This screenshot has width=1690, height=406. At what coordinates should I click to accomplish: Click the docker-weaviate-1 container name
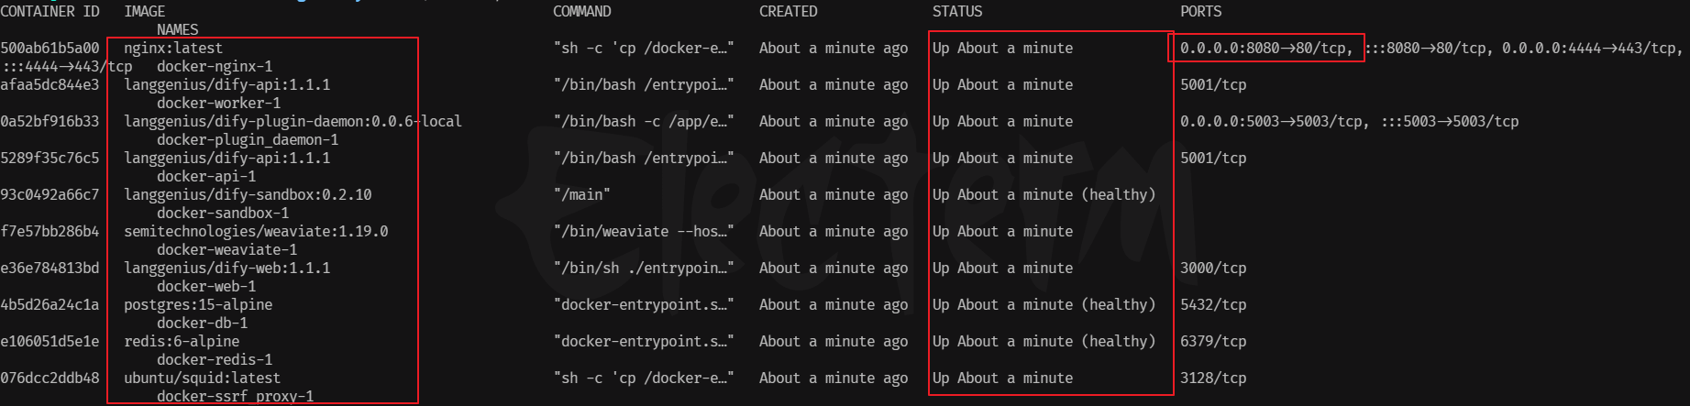coord(227,250)
